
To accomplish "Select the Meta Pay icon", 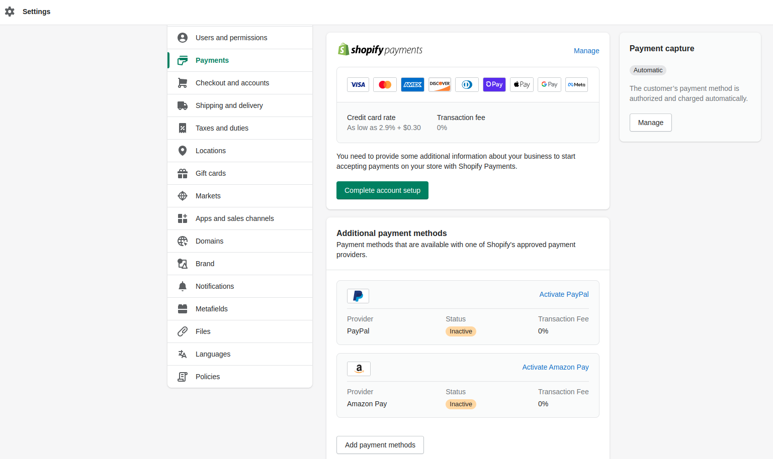I will point(576,84).
